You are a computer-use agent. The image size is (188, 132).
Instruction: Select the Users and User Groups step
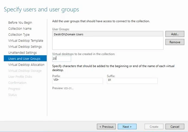pos(24,59)
